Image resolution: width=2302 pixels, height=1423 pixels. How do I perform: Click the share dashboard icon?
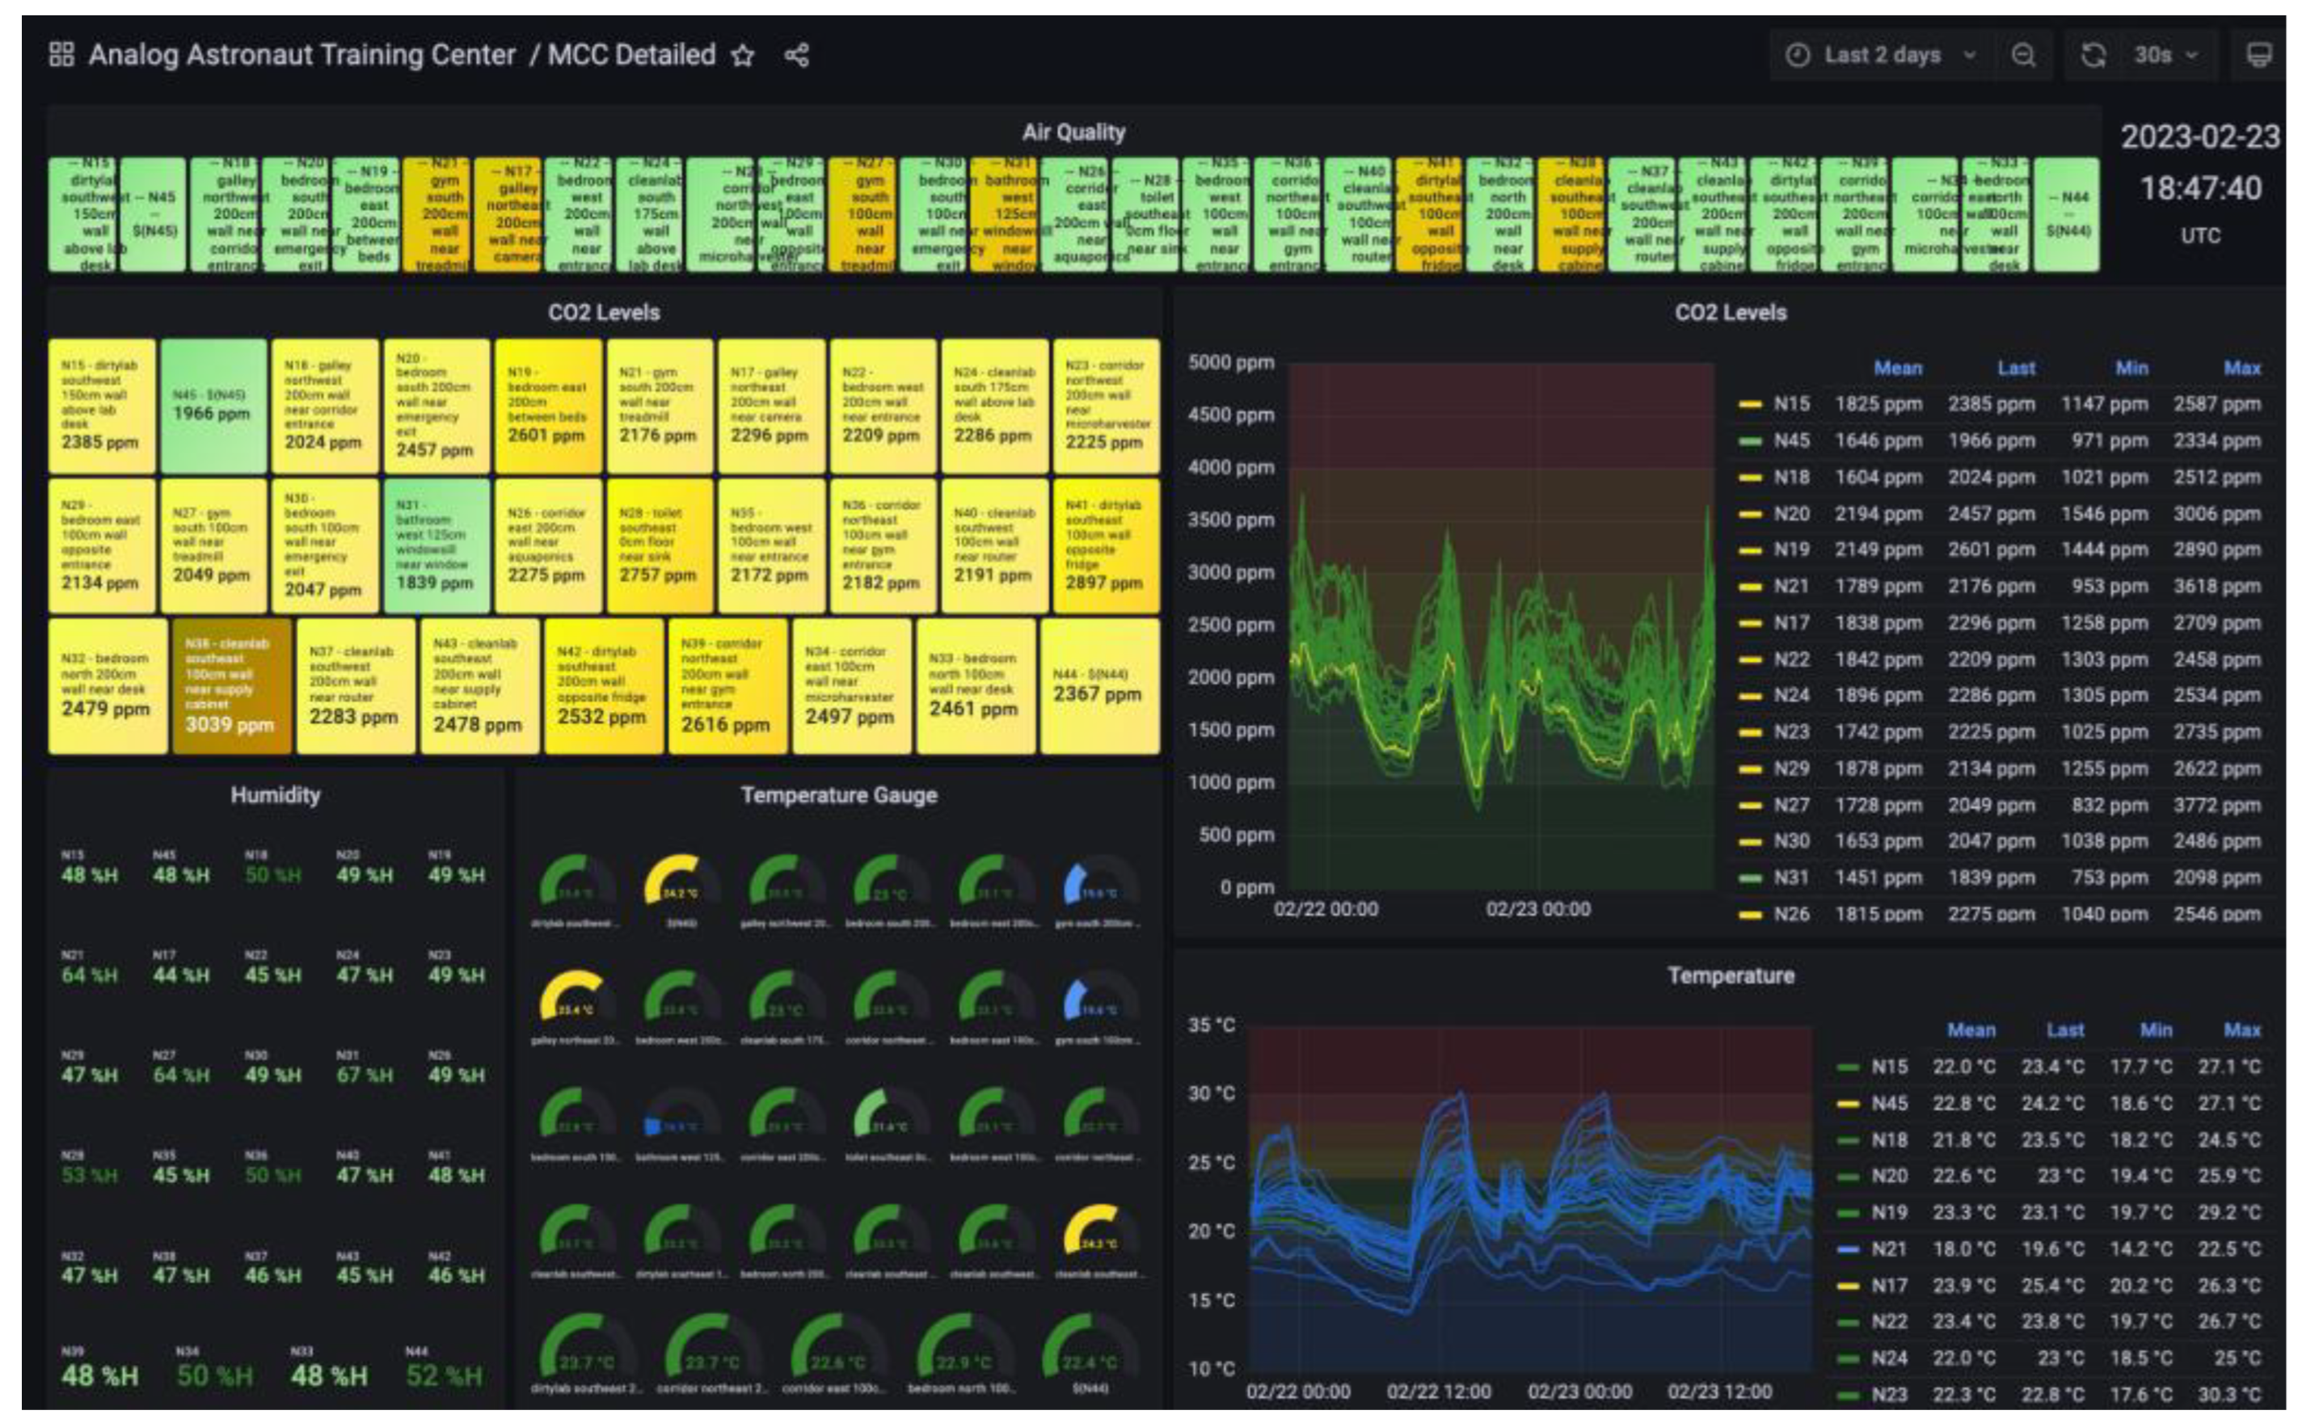point(796,56)
